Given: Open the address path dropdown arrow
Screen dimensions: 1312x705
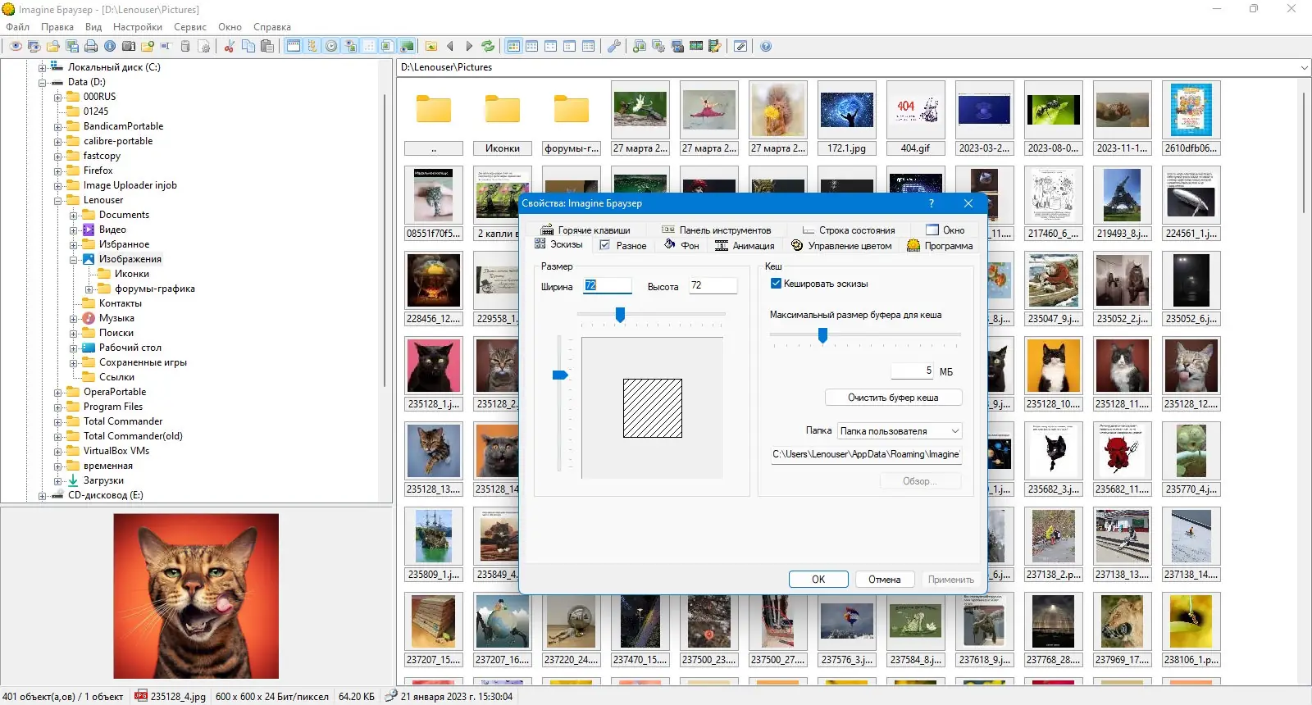Looking at the screenshot, I should (x=1304, y=67).
